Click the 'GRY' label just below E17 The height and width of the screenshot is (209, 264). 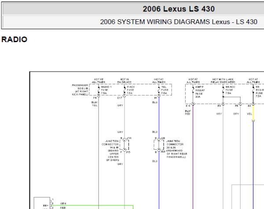120,105
